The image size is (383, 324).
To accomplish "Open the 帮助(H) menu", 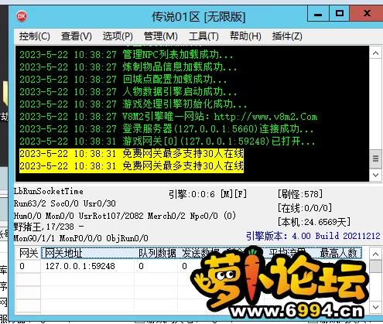I will click(245, 36).
